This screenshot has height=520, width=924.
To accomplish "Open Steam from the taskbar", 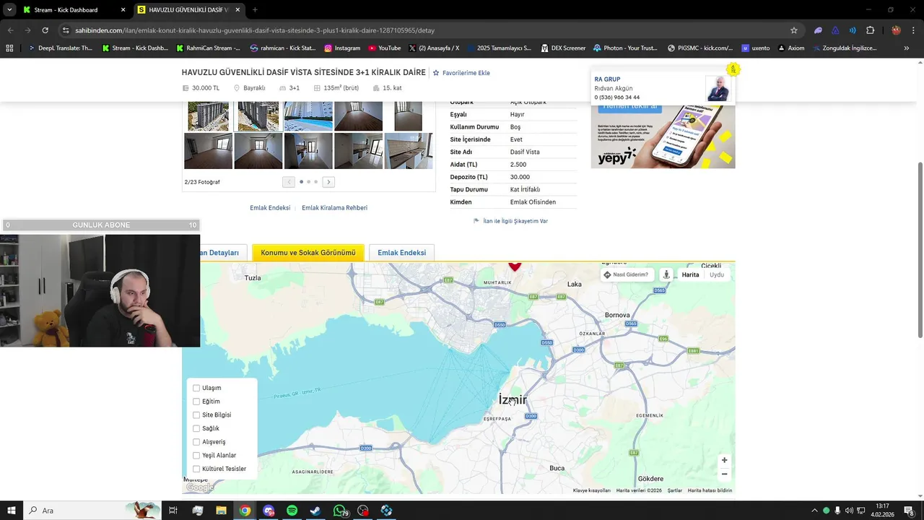I will 315,511.
